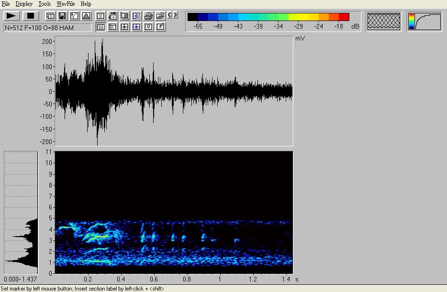Click inside the spectrogram display
Image resolution: width=447 pixels, height=292 pixels.
[x=174, y=212]
